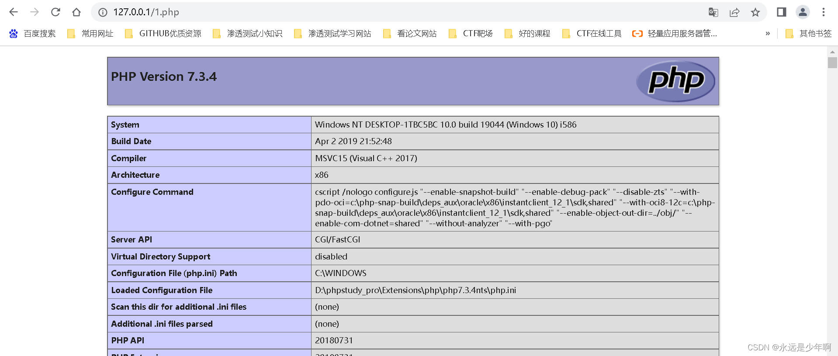838x356 pixels.
Task: Click the translate page icon
Action: (x=713, y=12)
